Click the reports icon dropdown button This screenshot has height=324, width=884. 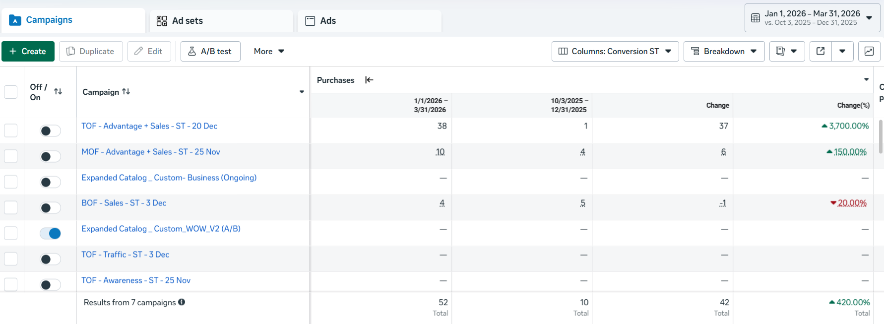[x=787, y=51]
